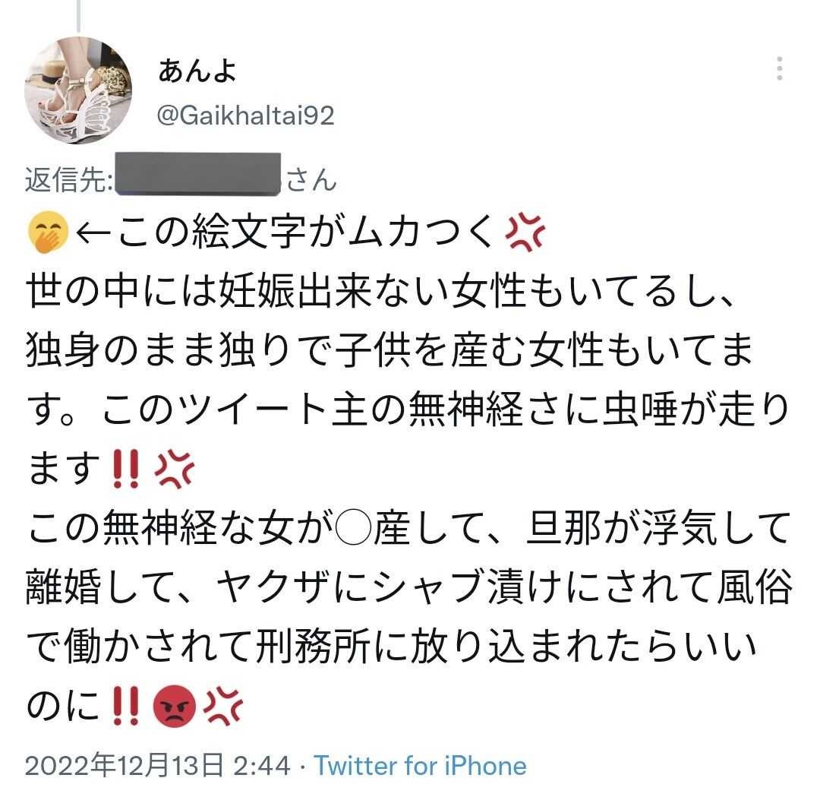Tap the tweet line starting 世の中には

(x=380, y=290)
